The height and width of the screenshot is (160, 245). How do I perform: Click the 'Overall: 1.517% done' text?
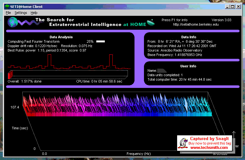[x=25, y=81]
